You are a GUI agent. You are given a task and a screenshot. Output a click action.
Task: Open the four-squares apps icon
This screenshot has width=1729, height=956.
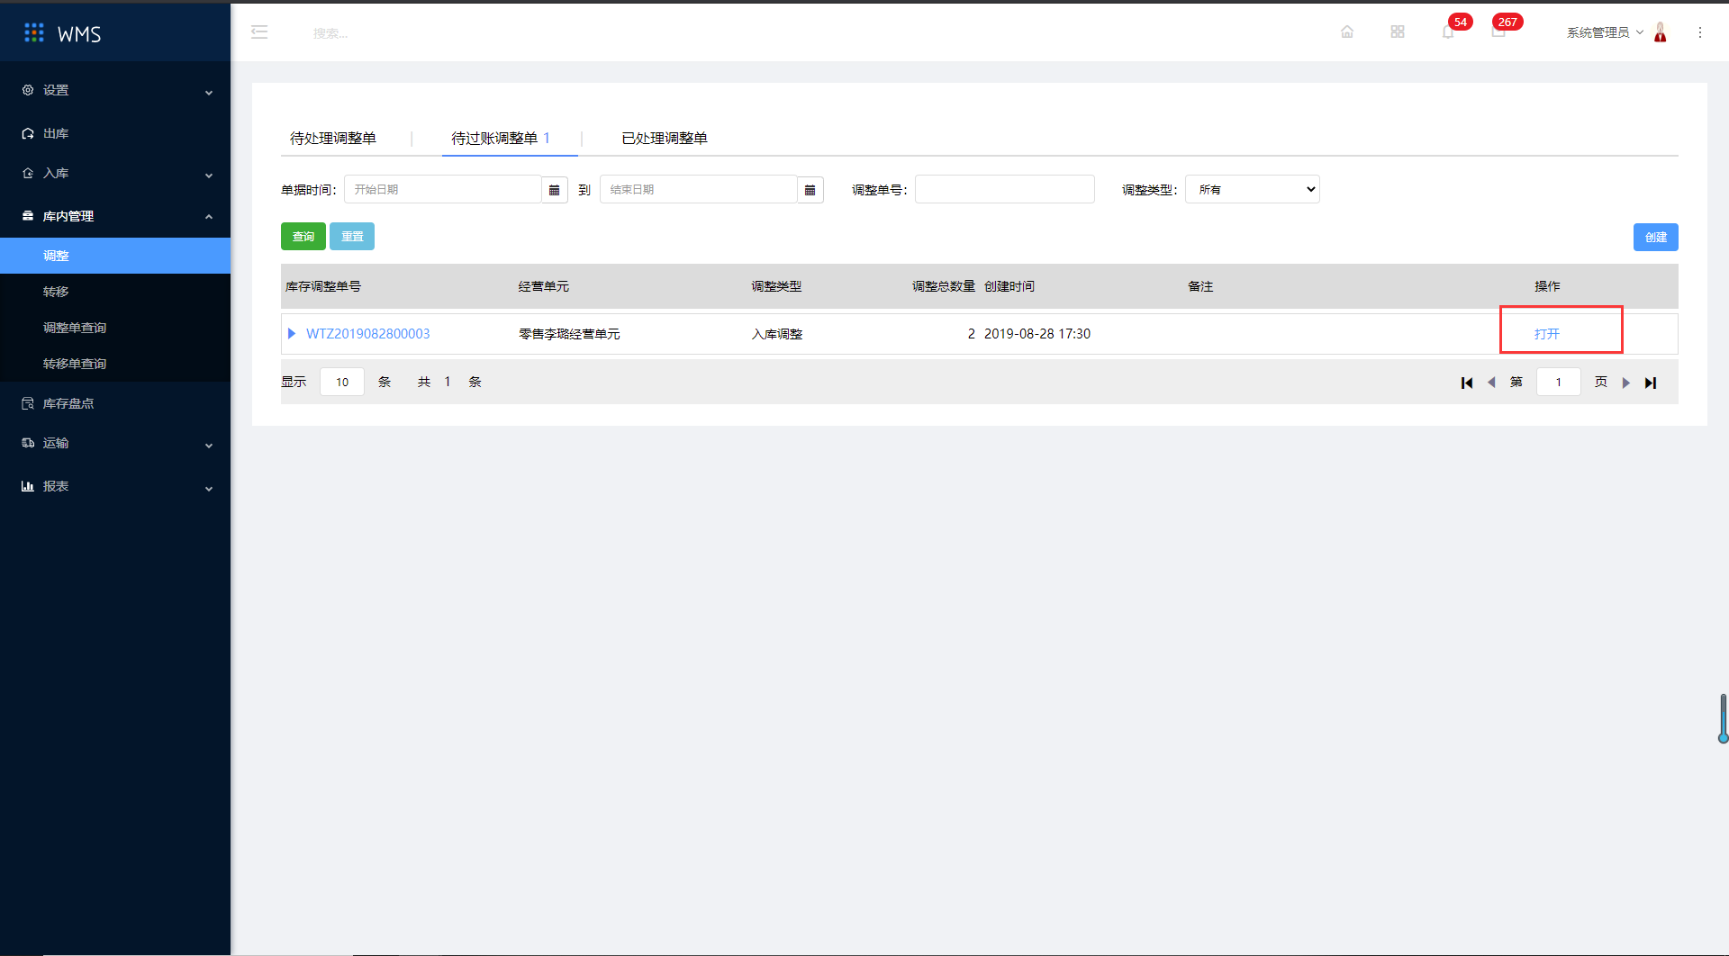point(1398,32)
